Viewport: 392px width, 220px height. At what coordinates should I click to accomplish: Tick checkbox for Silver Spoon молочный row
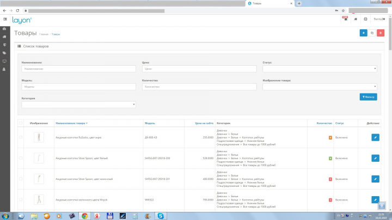click(21, 179)
